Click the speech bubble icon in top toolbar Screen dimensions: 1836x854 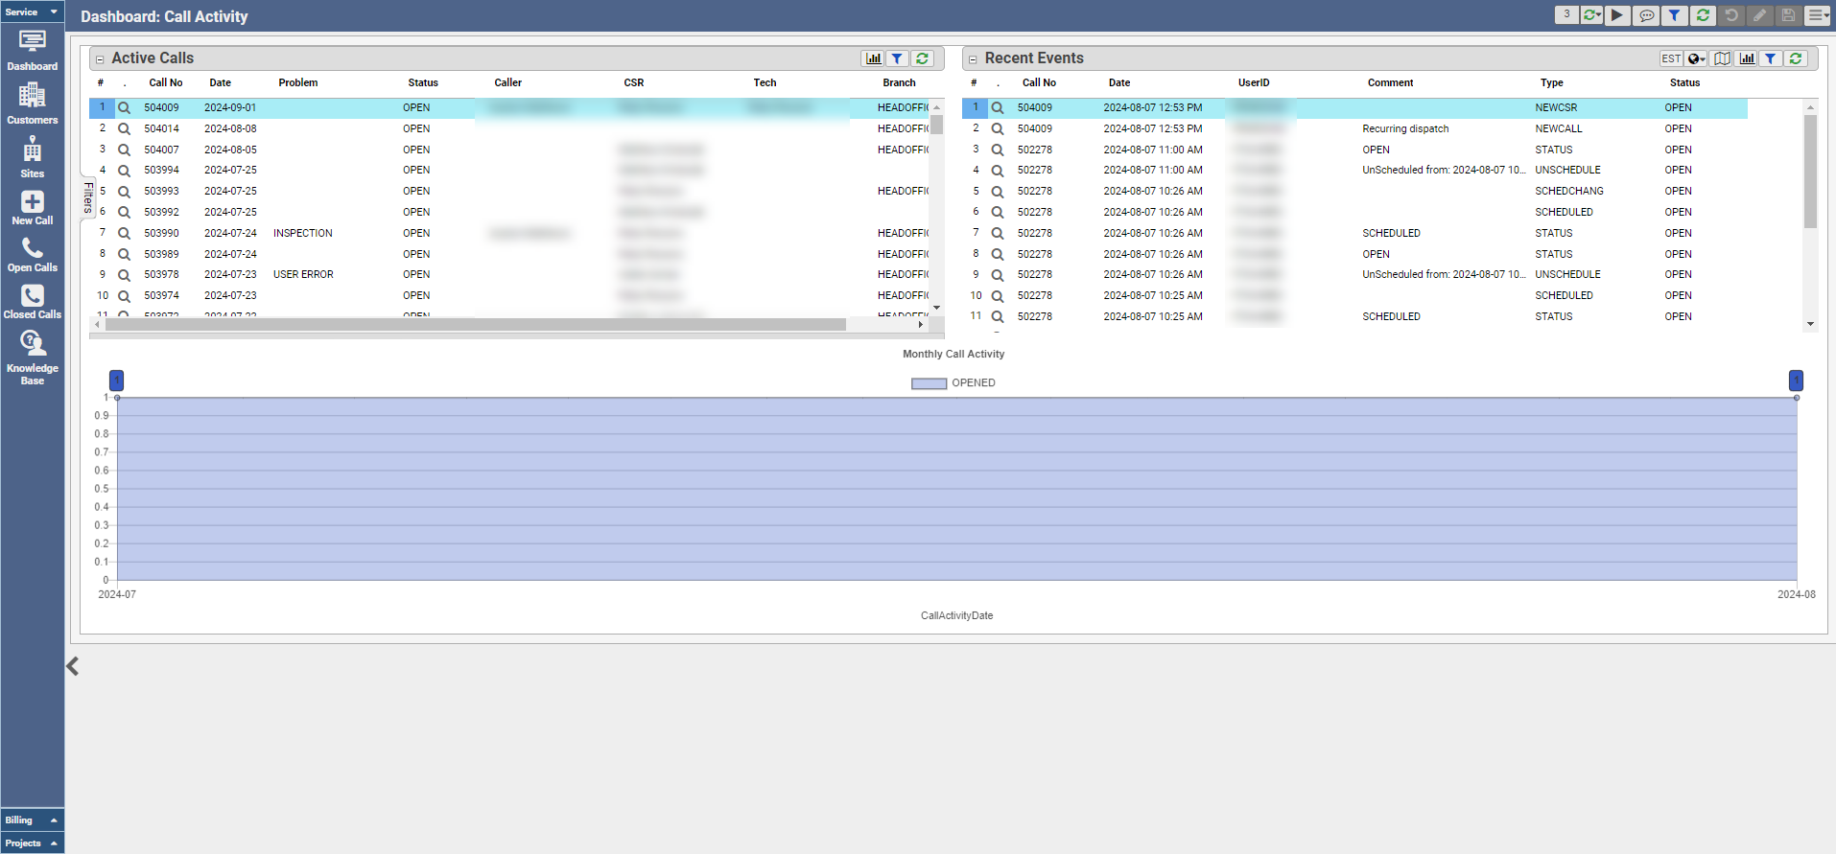(1646, 15)
